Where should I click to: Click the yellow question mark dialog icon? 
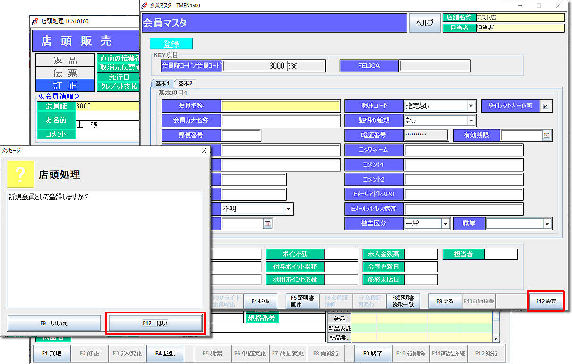click(x=20, y=174)
